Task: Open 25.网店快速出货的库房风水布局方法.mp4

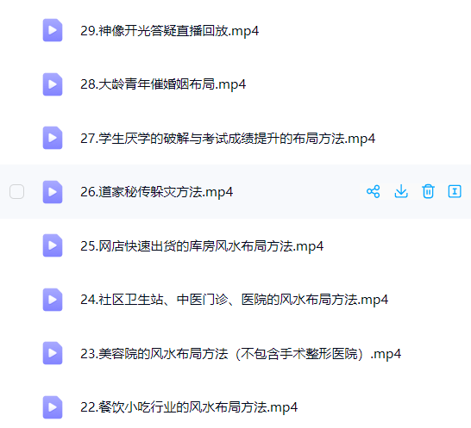Action: 202,246
